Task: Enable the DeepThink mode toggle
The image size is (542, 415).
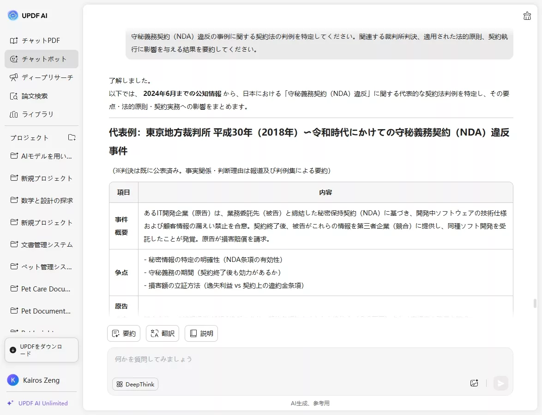Action: 135,384
